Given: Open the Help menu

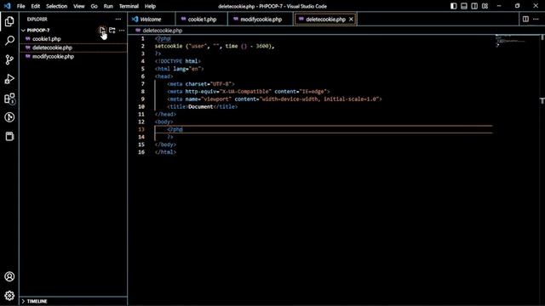Looking at the screenshot, I should point(150,6).
